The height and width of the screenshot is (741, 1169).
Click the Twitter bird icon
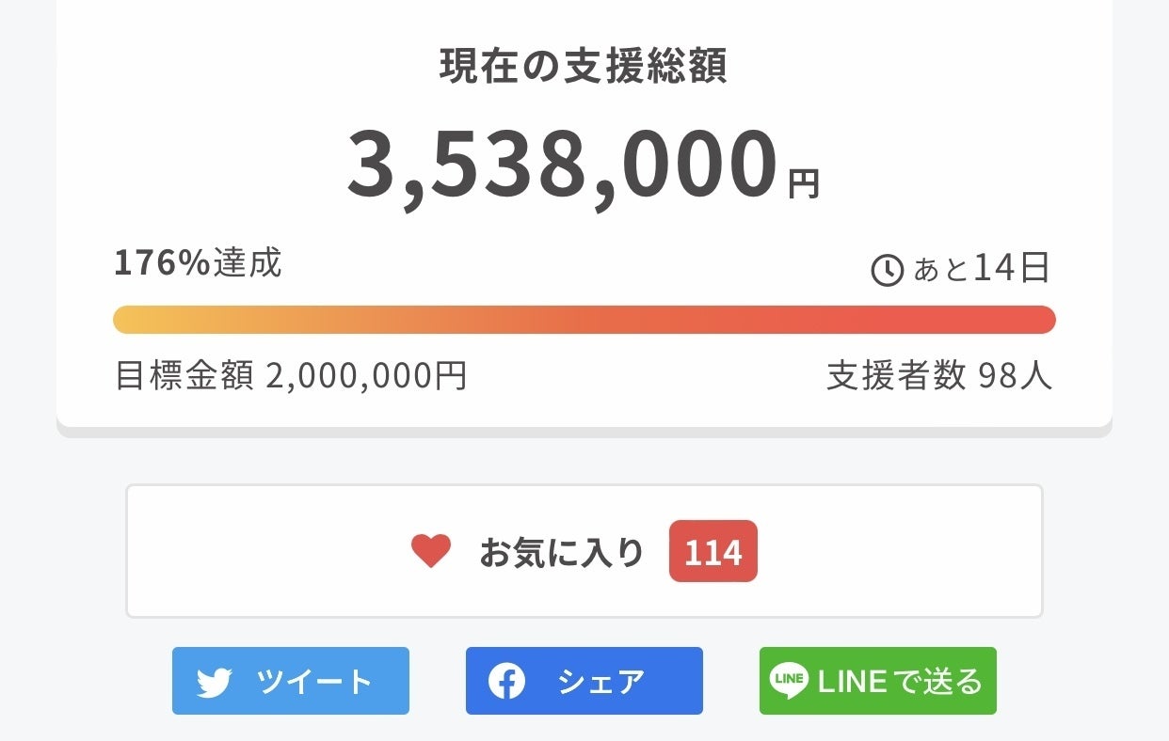point(215,682)
